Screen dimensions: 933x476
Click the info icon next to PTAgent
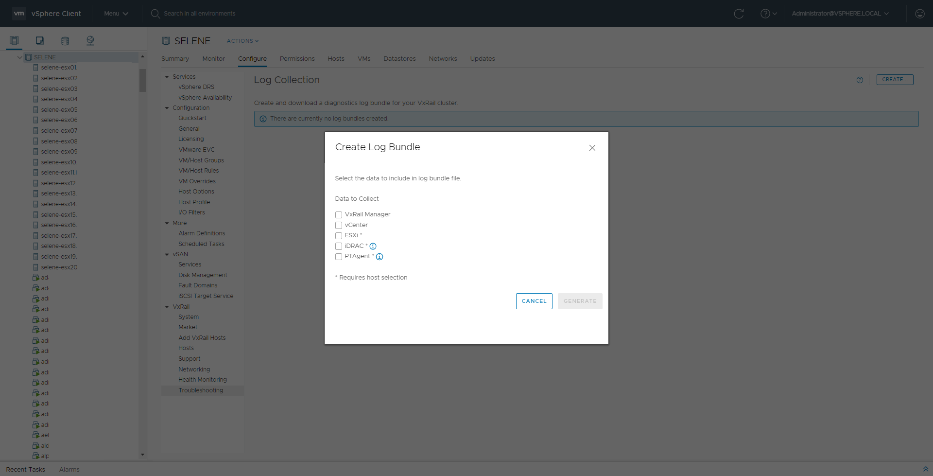pyautogui.click(x=380, y=257)
